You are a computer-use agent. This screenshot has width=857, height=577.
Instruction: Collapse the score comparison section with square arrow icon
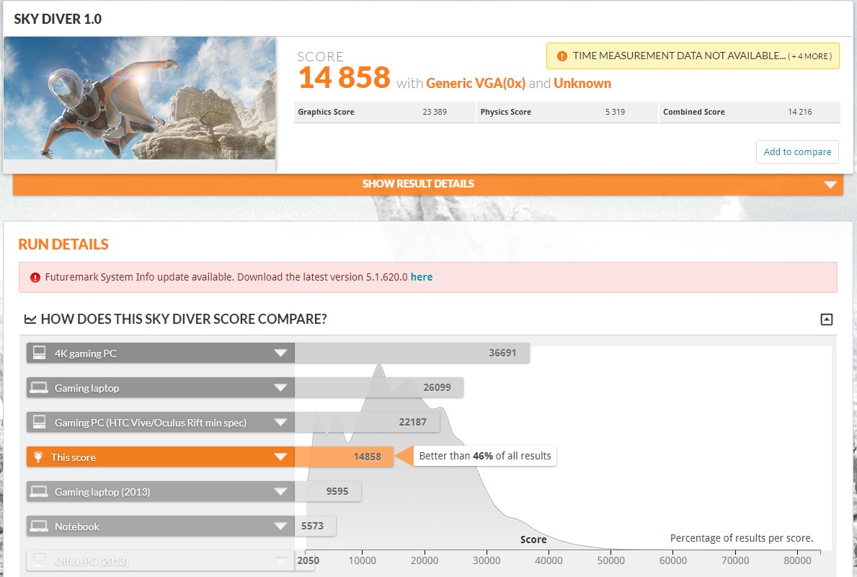click(x=827, y=320)
